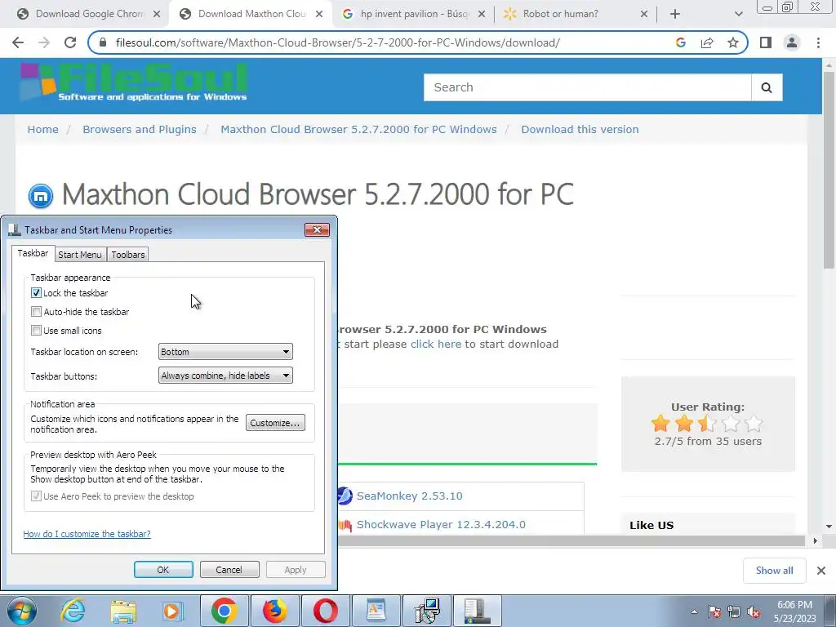Viewport: 836px width, 627px height.
Task: Open Chrome side panel icon
Action: coord(766,42)
